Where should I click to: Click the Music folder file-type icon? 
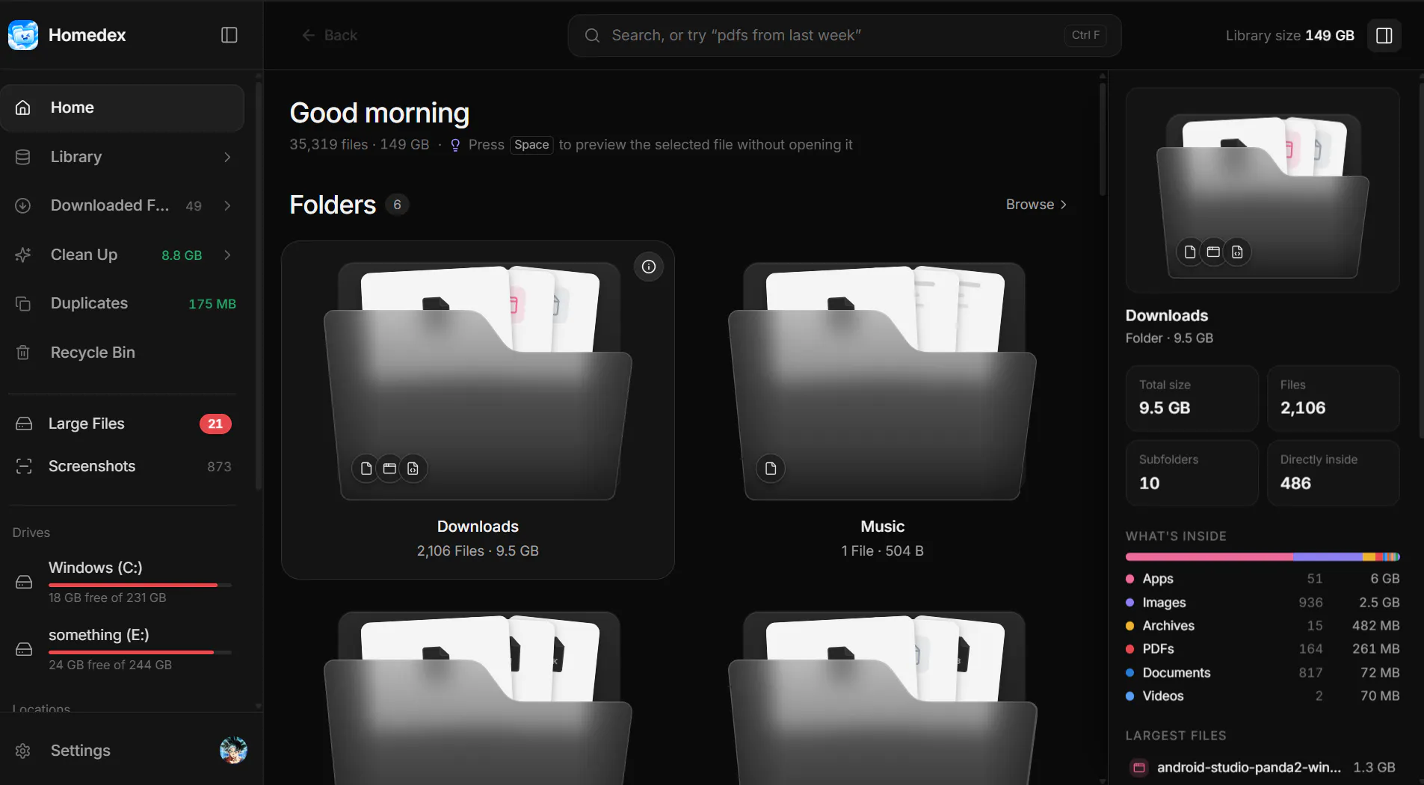click(x=771, y=468)
